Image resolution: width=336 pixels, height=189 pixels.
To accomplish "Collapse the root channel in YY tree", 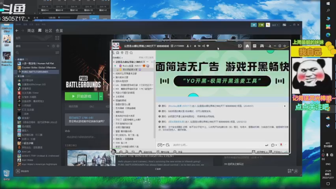I will 114,62.
